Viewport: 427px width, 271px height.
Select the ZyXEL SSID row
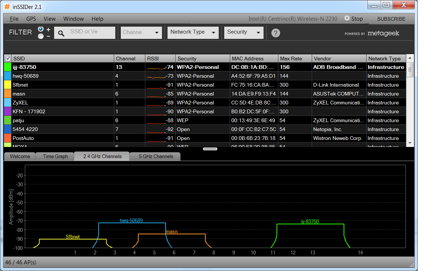(x=205, y=103)
